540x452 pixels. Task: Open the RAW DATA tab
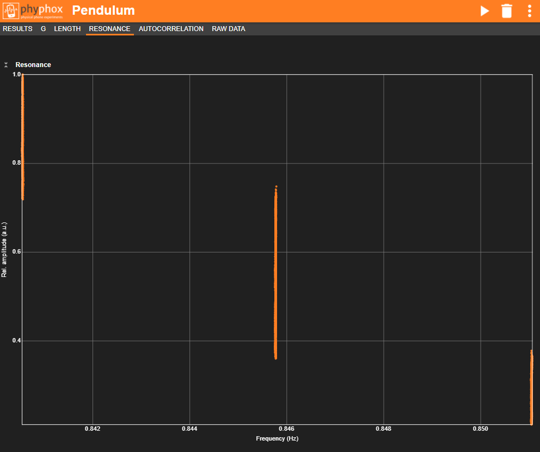[x=228, y=29]
